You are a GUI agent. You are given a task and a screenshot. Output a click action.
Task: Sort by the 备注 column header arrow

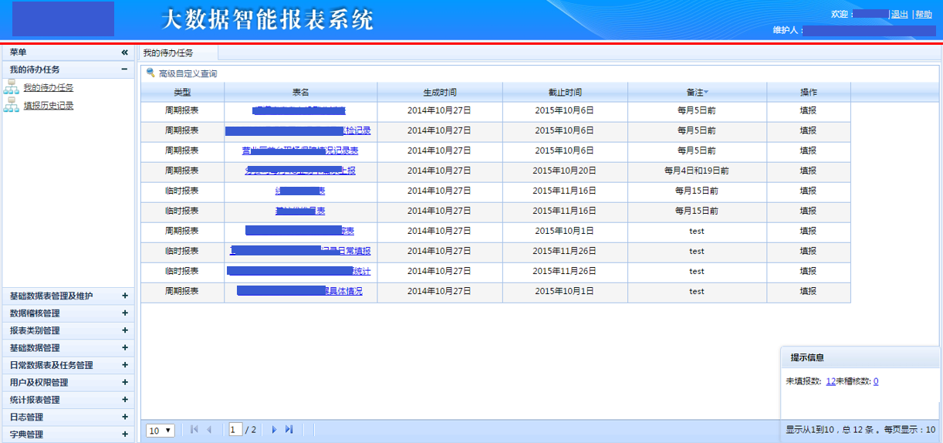pos(705,93)
